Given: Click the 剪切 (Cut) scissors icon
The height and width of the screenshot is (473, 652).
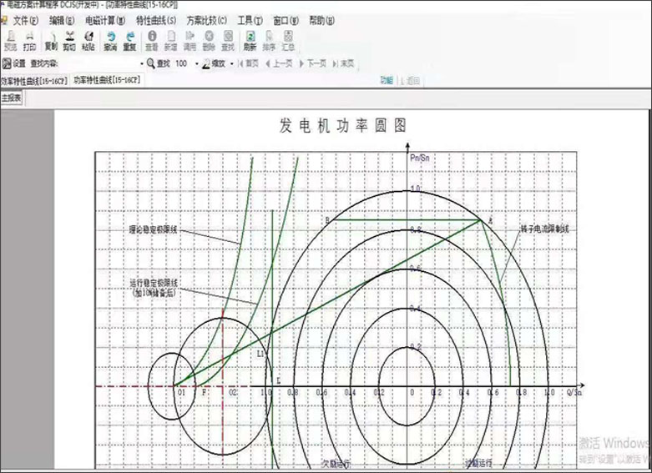Looking at the screenshot, I should pyautogui.click(x=69, y=40).
